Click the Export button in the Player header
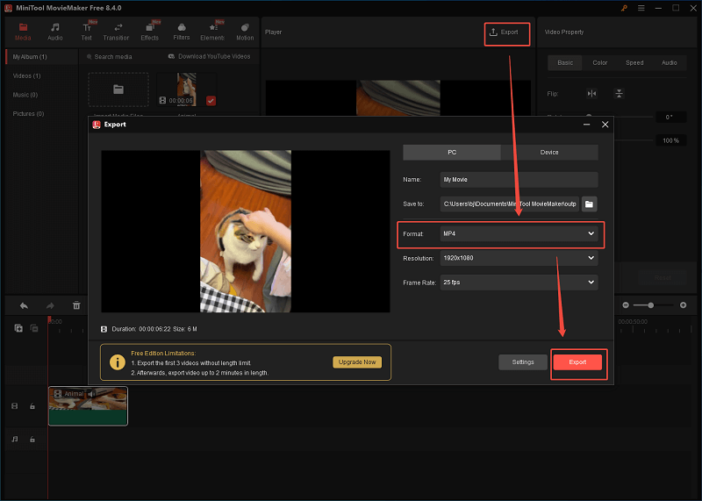Viewport: 702px width, 501px height. click(x=504, y=32)
